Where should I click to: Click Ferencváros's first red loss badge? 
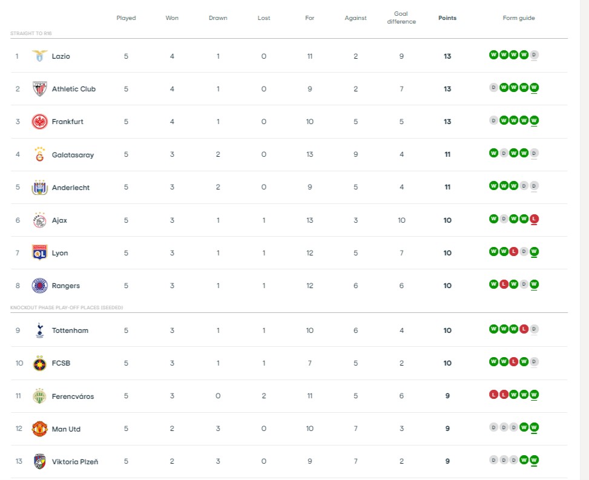tap(493, 395)
